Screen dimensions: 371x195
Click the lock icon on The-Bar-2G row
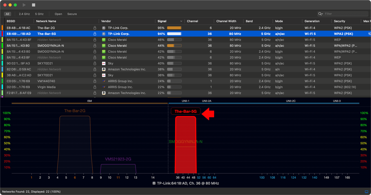(x=95, y=28)
